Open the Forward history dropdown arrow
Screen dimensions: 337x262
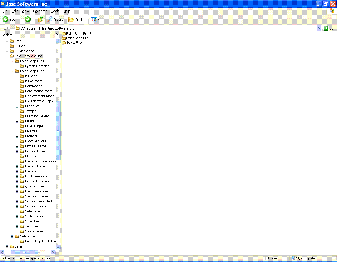tap(34, 19)
